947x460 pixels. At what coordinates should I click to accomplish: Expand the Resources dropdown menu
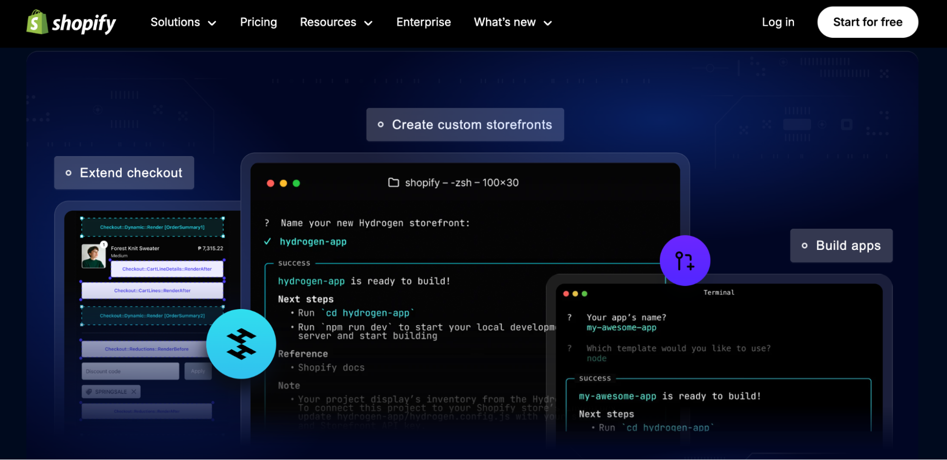336,22
